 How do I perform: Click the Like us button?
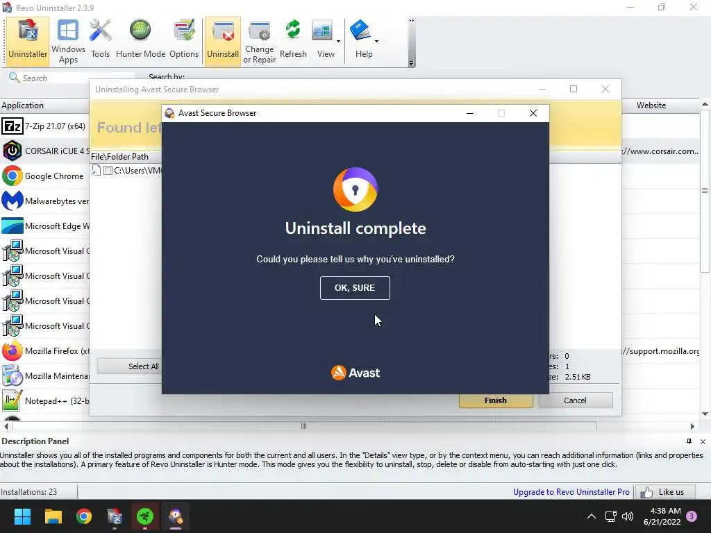pos(664,492)
